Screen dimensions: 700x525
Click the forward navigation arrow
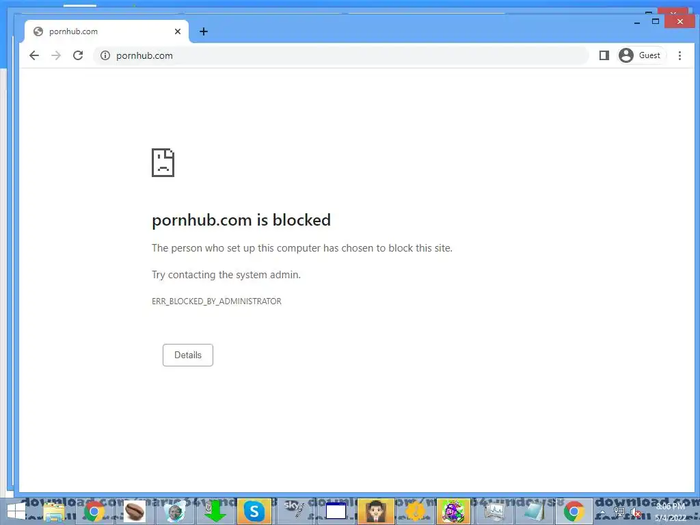click(56, 55)
